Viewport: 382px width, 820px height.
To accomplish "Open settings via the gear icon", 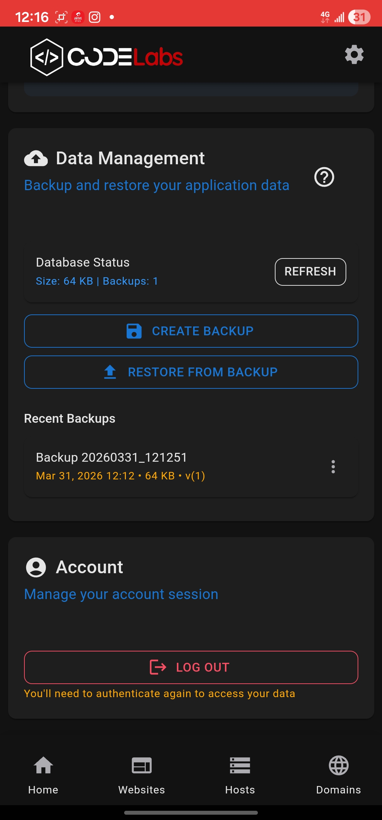I will click(x=354, y=55).
